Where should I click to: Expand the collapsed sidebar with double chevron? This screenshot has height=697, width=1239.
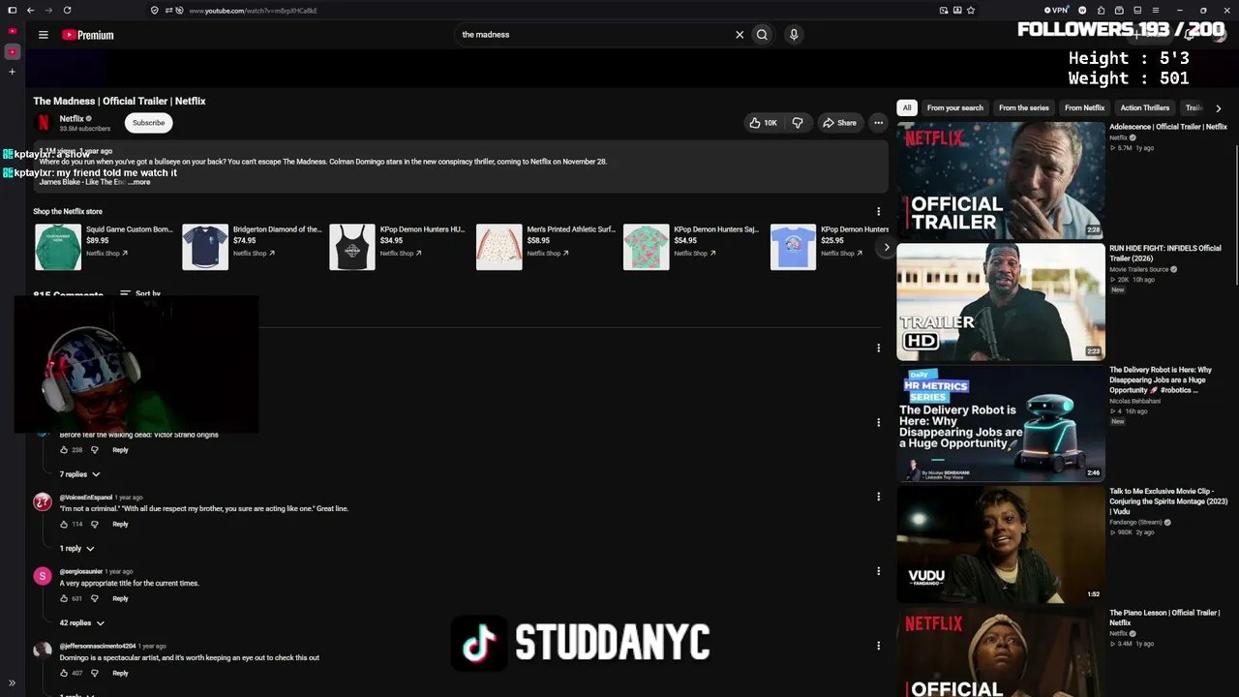coord(12,683)
